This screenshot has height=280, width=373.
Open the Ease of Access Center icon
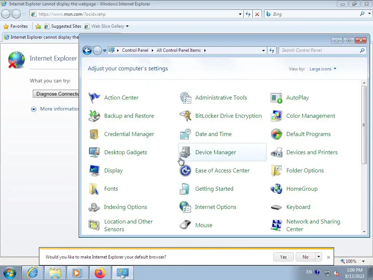pos(185,171)
